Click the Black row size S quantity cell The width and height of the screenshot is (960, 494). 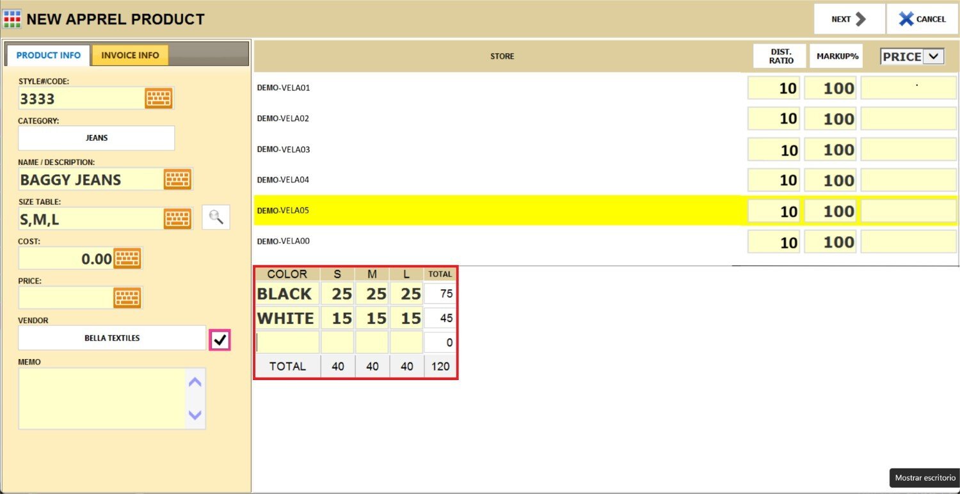click(337, 294)
